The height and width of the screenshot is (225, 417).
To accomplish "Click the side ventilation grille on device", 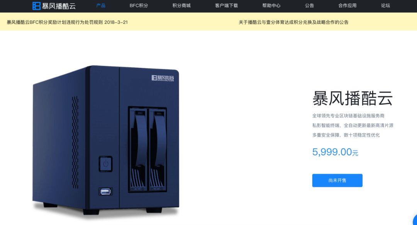I will 75,142.
